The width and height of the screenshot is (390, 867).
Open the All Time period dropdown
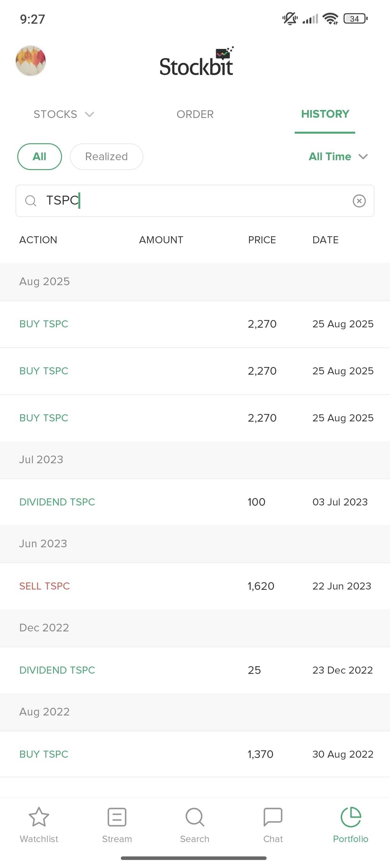338,157
